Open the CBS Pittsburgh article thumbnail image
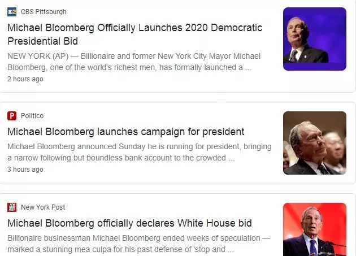Image resolution: width=356 pixels, height=256 pixels. (314, 39)
